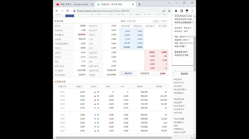Click the browser forward arrow
Viewport: 249px width, 139px height.
pos(62,11)
